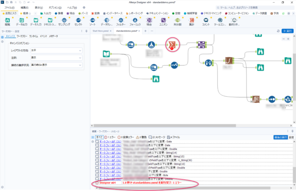Click the 設定 button in results
This screenshot has width=296, height=191.
coord(291,137)
